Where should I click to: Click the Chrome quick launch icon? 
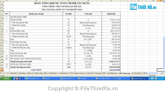20,79
